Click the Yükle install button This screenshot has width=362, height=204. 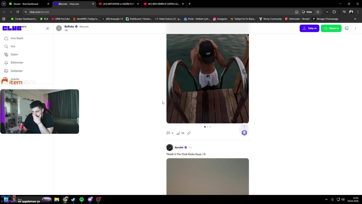pyautogui.click(x=307, y=12)
